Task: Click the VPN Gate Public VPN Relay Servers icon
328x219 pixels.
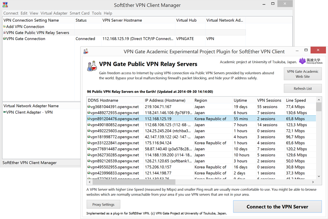Action: point(5,33)
